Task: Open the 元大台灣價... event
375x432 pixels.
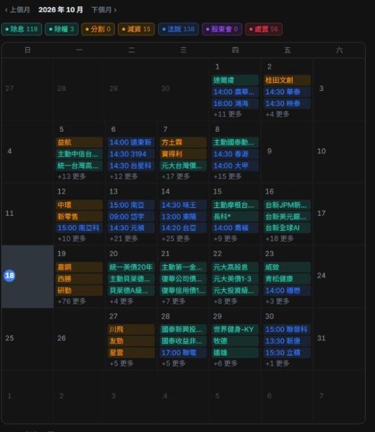Action: click(183, 166)
